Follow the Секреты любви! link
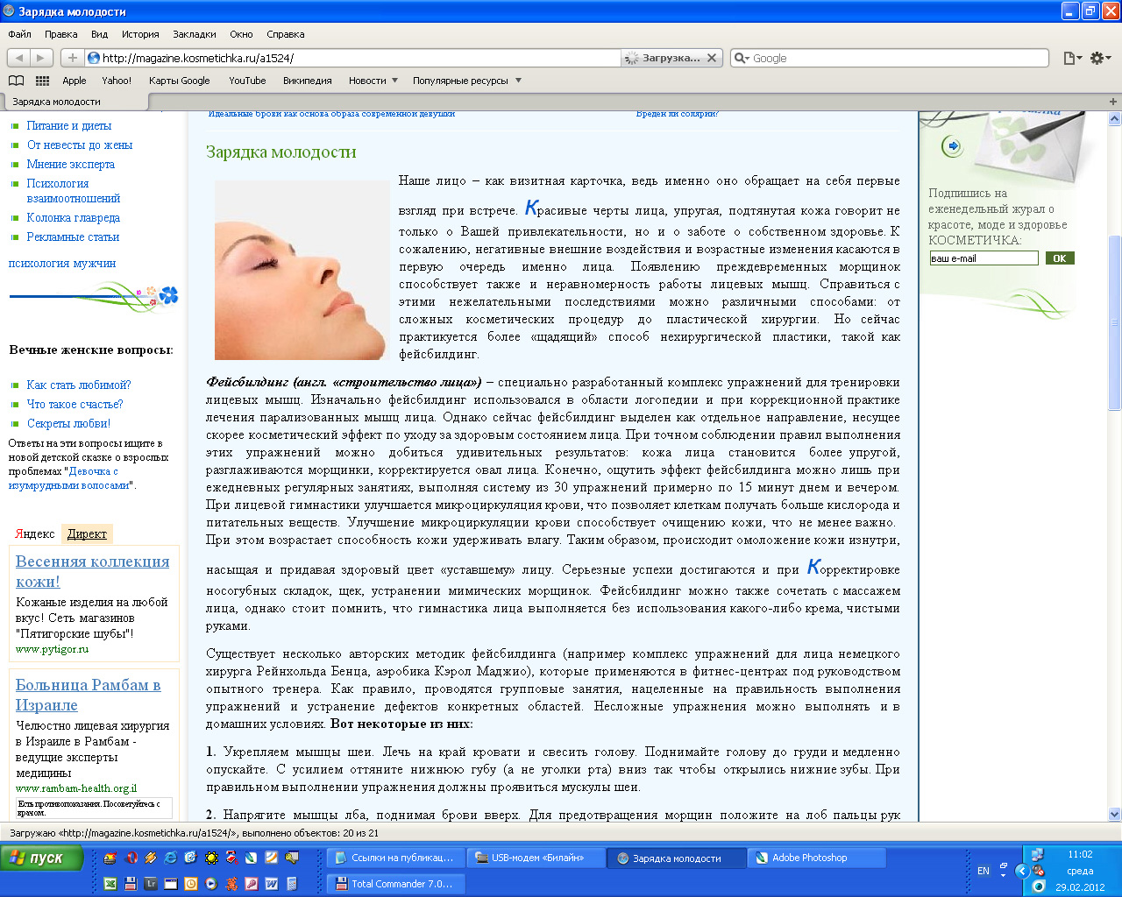This screenshot has height=897, width=1122. pyautogui.click(x=68, y=423)
